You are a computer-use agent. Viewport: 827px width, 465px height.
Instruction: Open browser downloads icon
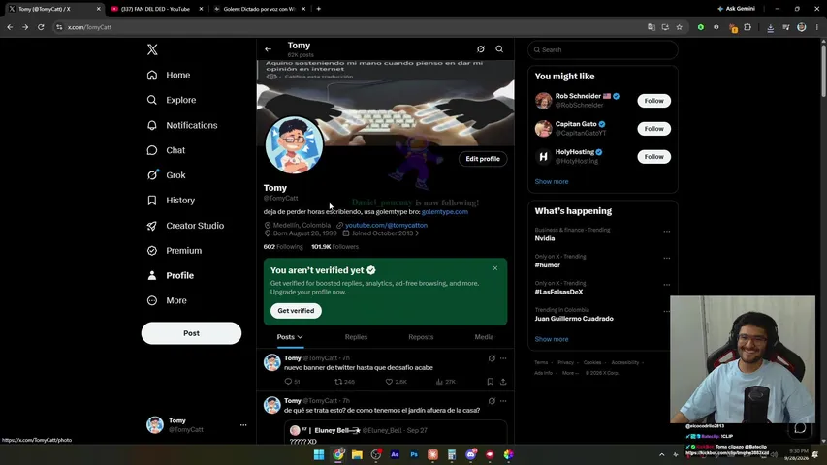point(770,27)
